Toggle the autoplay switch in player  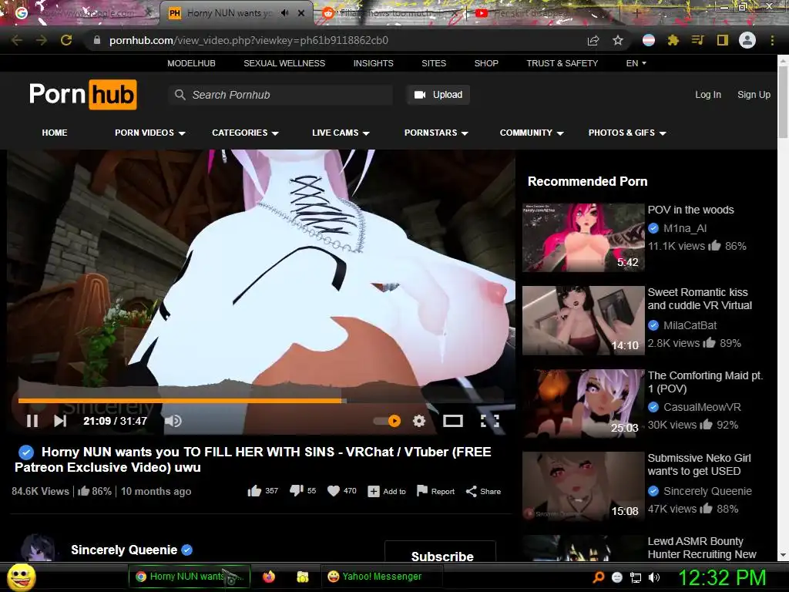pyautogui.click(x=387, y=421)
